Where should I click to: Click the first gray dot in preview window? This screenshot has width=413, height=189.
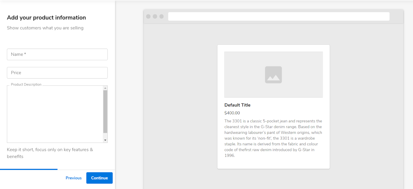(148, 16)
